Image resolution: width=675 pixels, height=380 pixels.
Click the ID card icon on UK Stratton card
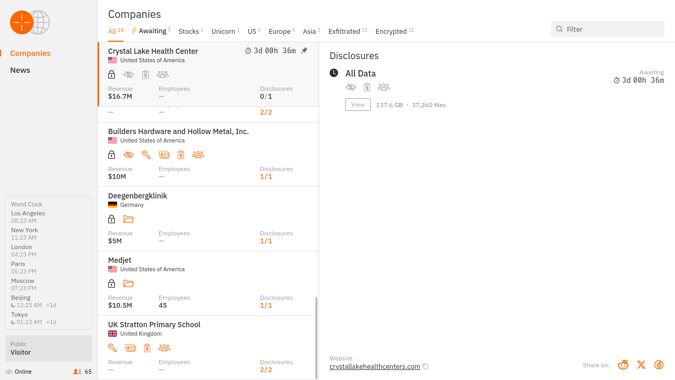130,348
